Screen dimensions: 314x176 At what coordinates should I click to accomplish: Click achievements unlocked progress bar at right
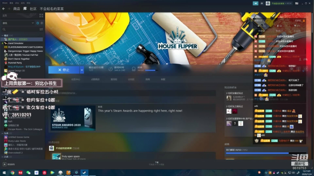click(x=266, y=153)
